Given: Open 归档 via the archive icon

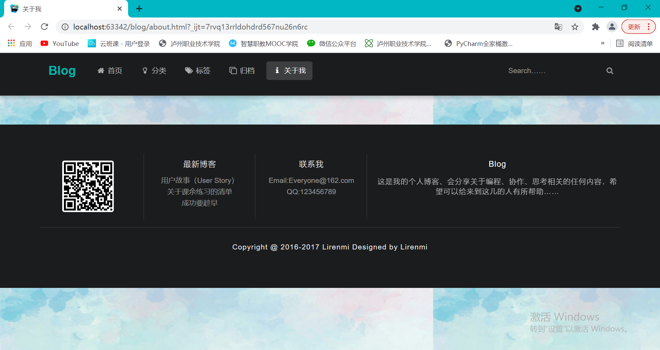Looking at the screenshot, I should [x=233, y=70].
